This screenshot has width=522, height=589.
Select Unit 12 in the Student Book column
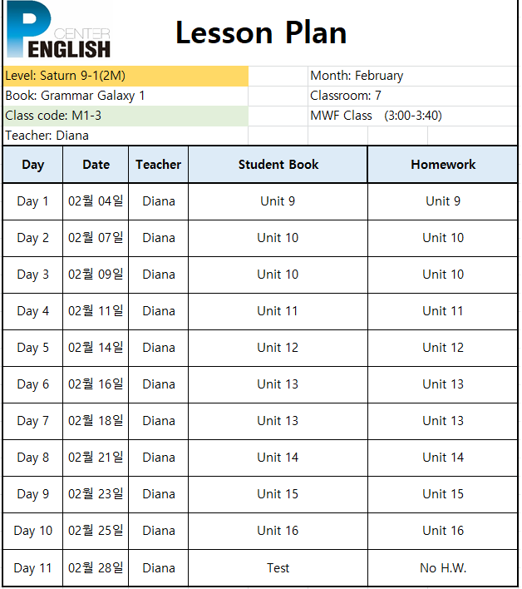(x=278, y=348)
